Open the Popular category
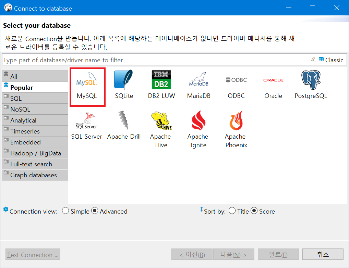 pyautogui.click(x=35, y=87)
